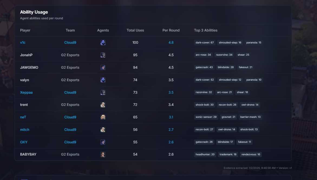Click the Ability Usage heading
Screen dimensions: 317x180
click(34, 12)
